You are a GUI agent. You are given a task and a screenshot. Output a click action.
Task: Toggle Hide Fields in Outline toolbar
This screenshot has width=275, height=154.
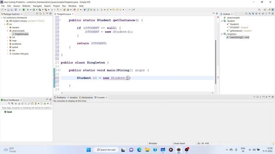(x=253, y=14)
